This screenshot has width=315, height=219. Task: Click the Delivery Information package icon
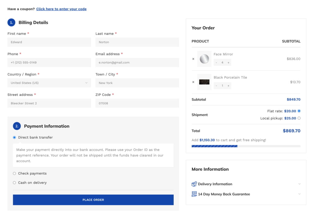coord(194,184)
